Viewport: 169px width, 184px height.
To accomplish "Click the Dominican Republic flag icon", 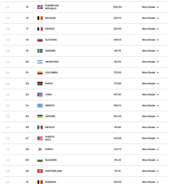I will [40, 7].
